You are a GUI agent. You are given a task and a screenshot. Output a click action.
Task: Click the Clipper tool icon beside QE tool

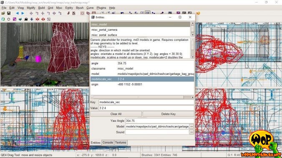154,13
